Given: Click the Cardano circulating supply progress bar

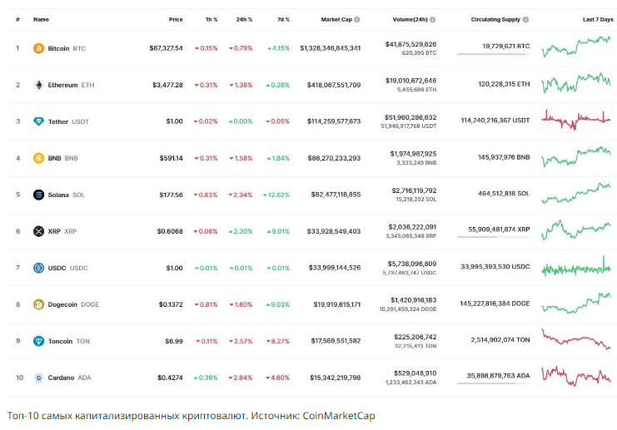Looking at the screenshot, I should pyautogui.click(x=494, y=383).
